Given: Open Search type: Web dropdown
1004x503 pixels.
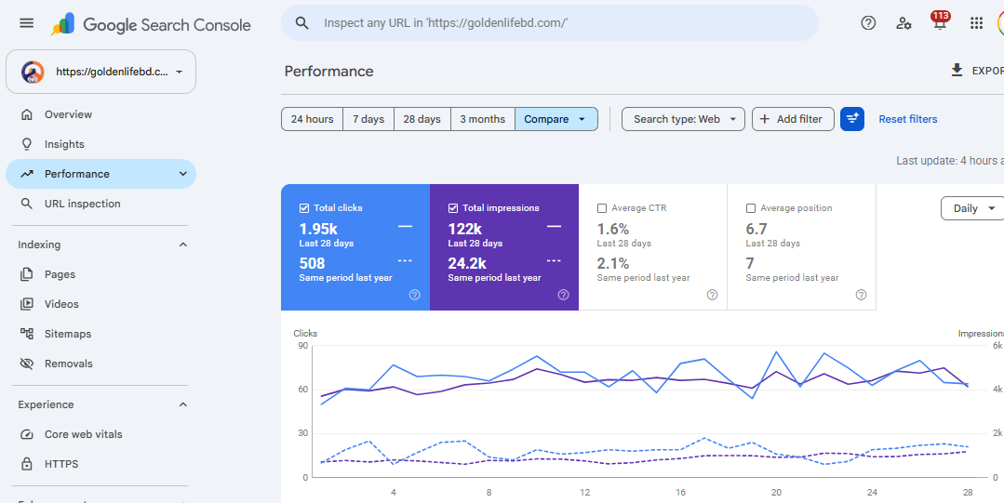Looking at the screenshot, I should (683, 119).
